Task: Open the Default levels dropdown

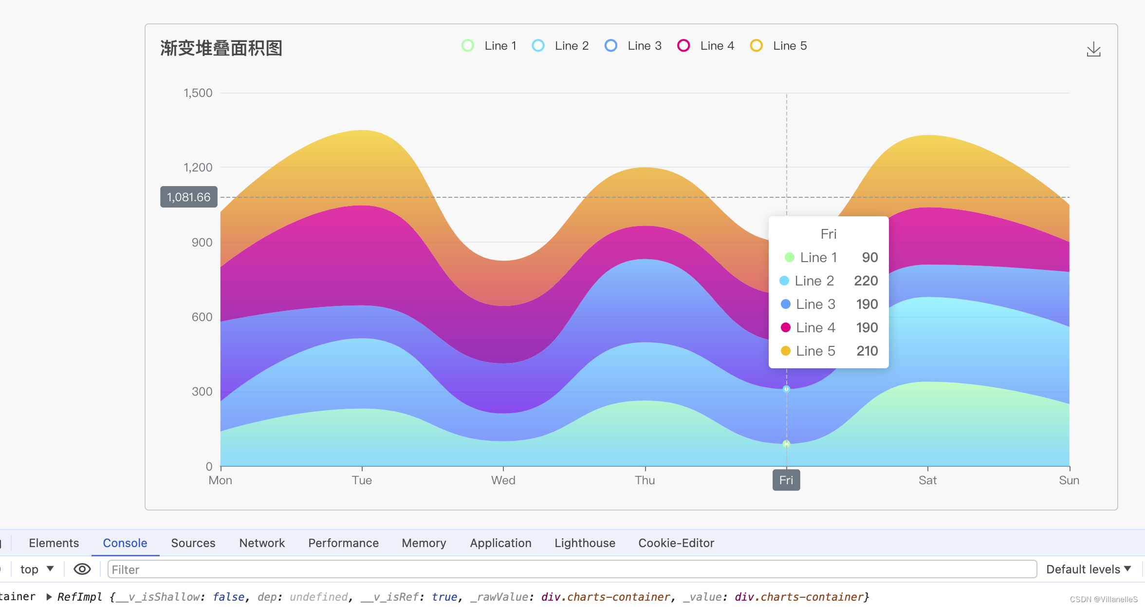Action: pos(1089,569)
